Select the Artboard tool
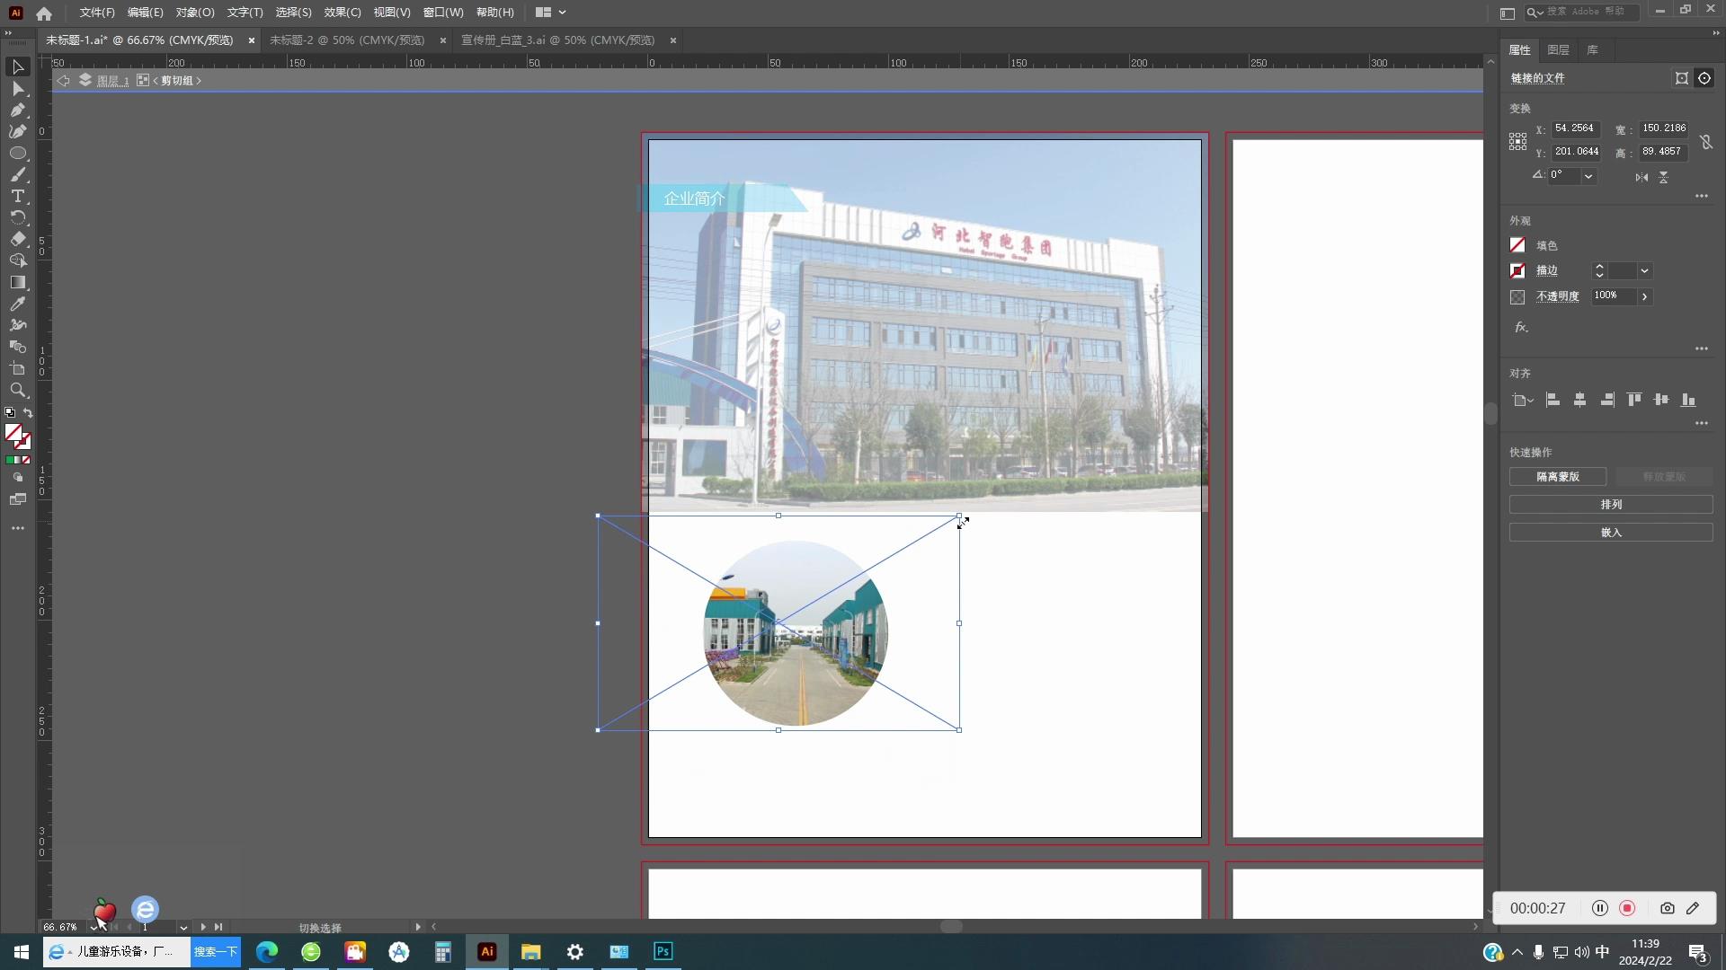The height and width of the screenshot is (970, 1726). coord(17,369)
